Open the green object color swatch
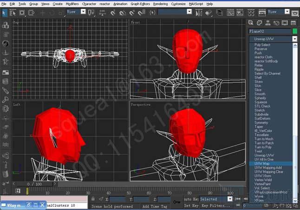Viewport: 300px width, 210px height. 295,32
